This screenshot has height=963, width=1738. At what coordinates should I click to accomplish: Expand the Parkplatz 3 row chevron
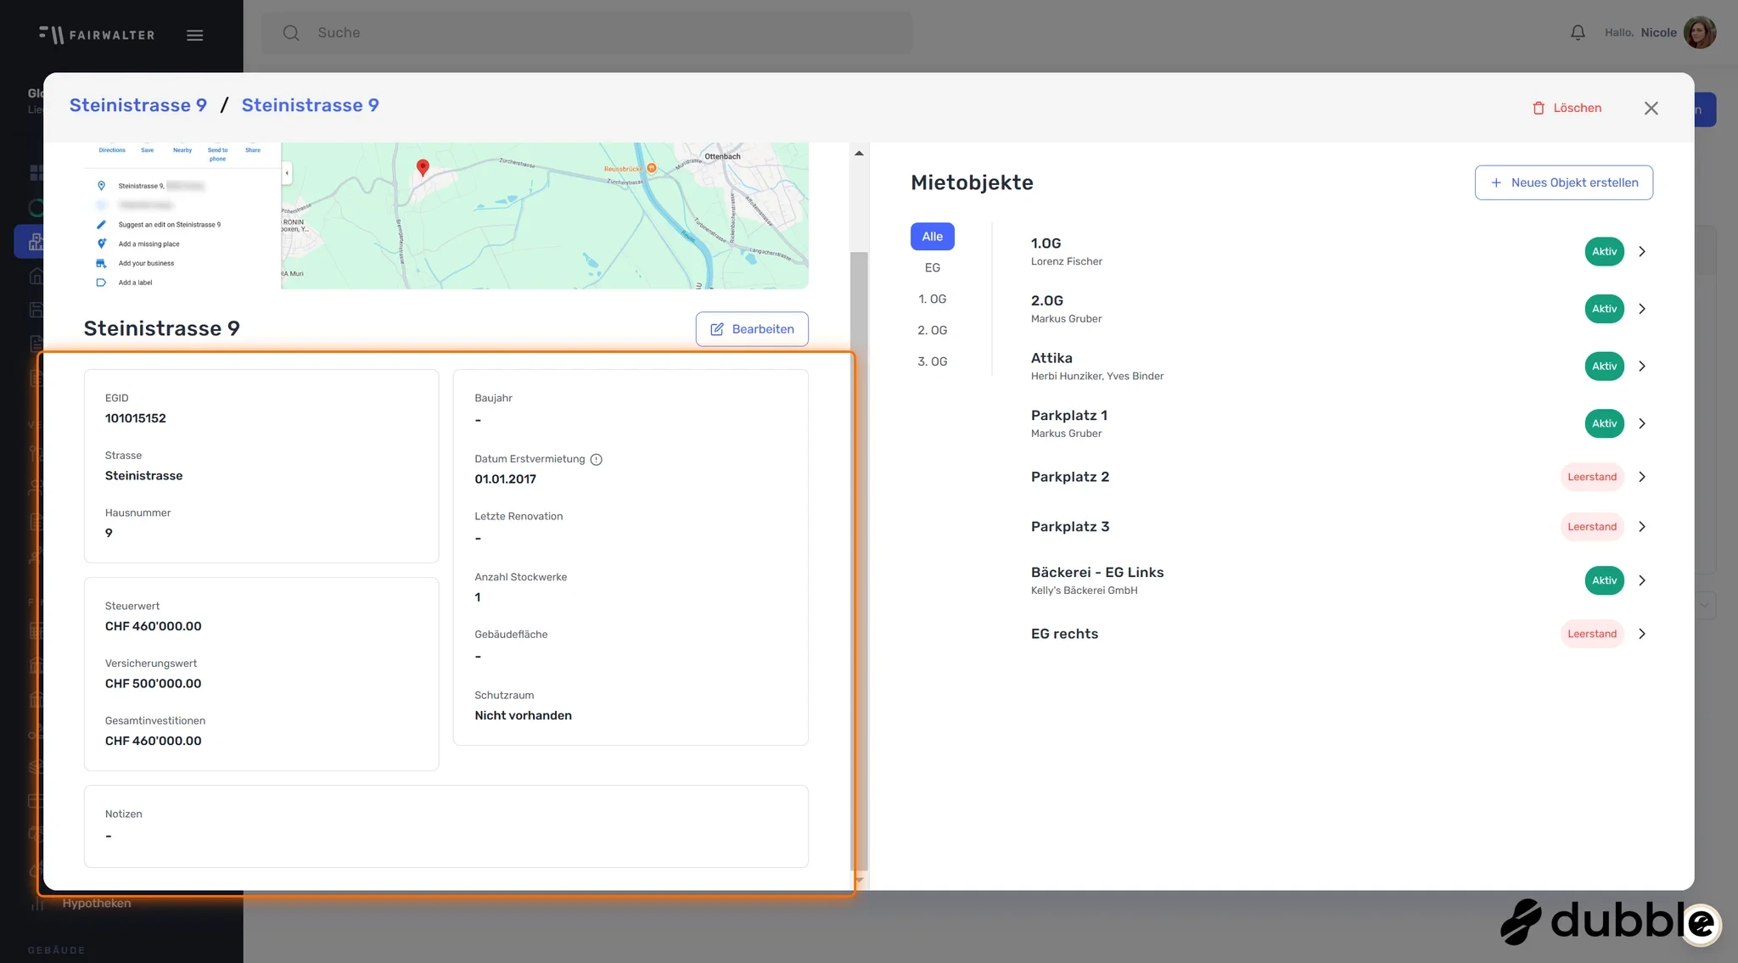[x=1642, y=527]
